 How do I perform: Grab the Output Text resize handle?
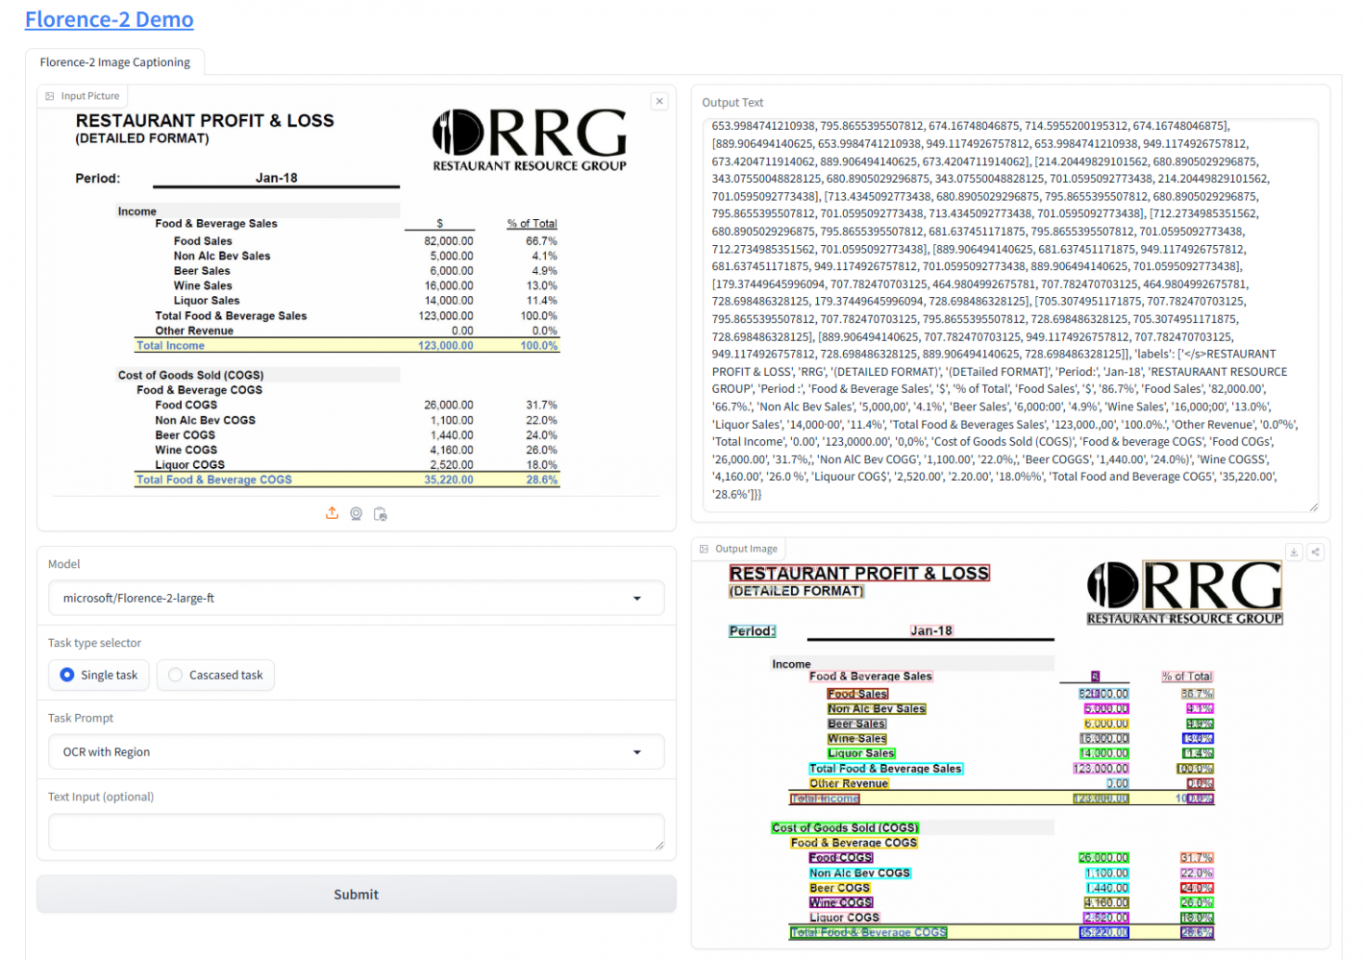coord(1313,506)
